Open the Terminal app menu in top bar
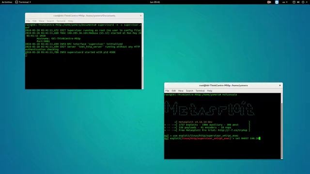Viewport: 310px width, 174px height. point(23,2)
